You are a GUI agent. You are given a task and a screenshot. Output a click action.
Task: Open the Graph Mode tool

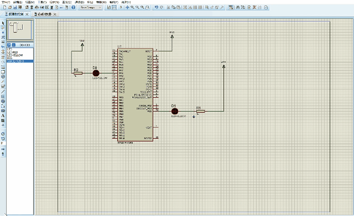(3, 67)
